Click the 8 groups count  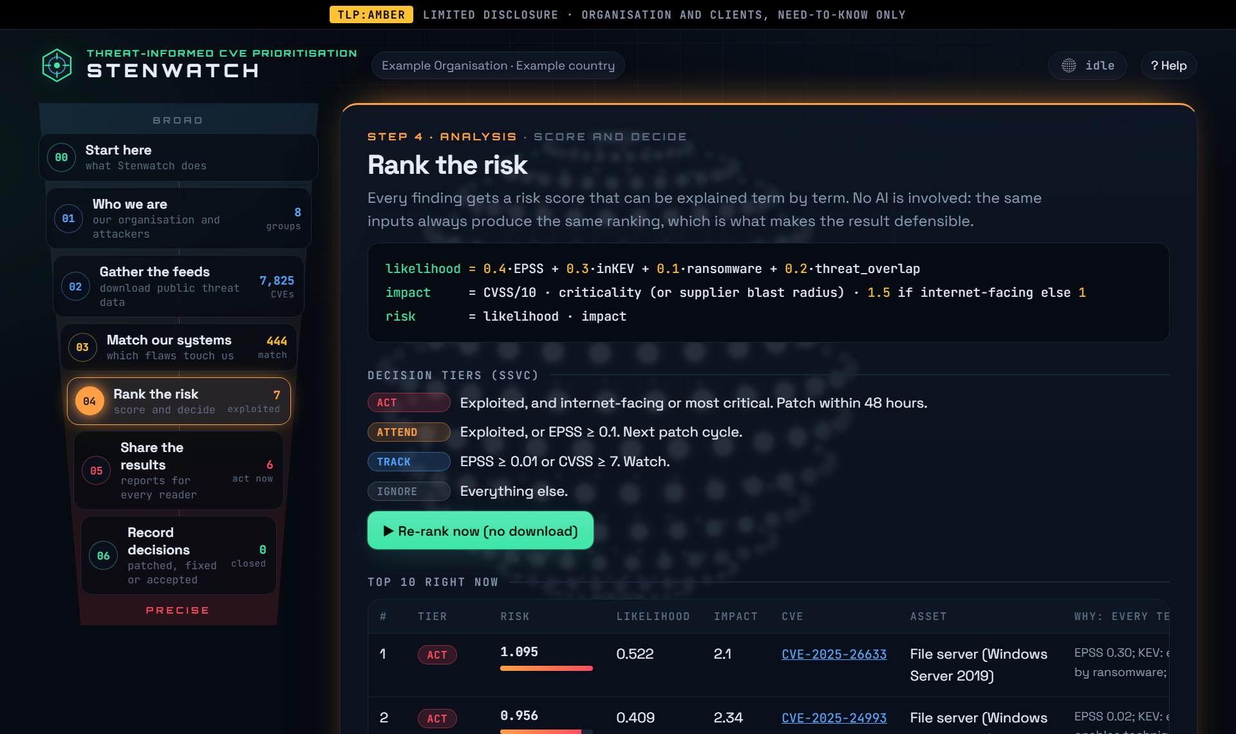[x=284, y=218]
